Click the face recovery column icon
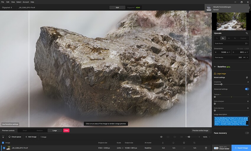 [184, 143]
